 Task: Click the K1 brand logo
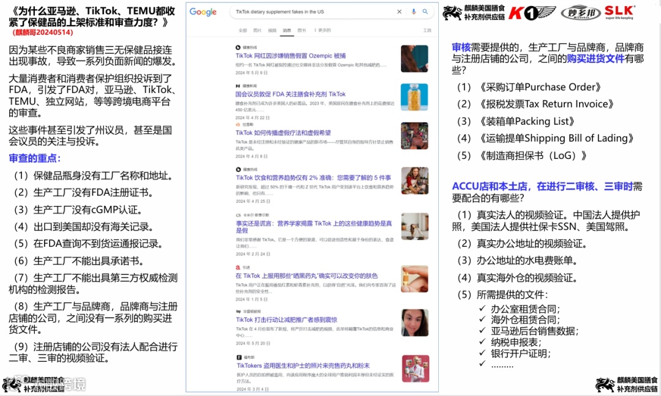click(x=532, y=13)
